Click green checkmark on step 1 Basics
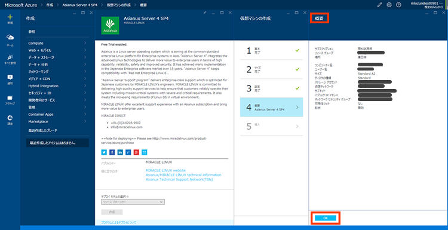The image size is (448, 230). tap(297, 50)
